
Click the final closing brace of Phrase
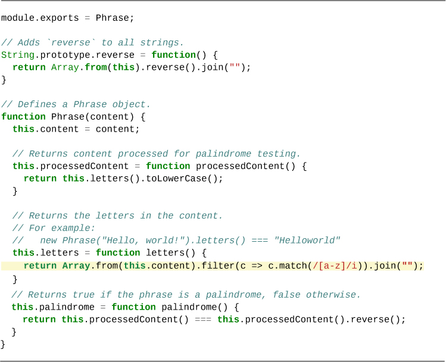[3, 344]
